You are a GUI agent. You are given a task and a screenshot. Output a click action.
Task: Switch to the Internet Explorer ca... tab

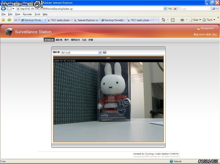click(87, 20)
